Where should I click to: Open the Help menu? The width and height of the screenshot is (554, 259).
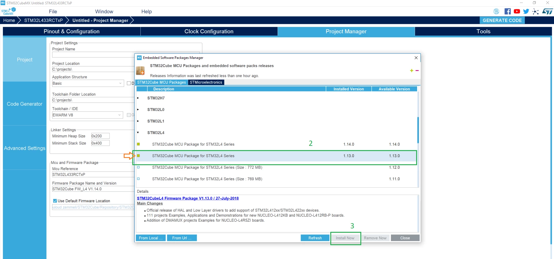[147, 12]
